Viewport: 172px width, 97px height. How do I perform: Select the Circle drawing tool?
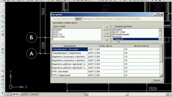pos(3,16)
